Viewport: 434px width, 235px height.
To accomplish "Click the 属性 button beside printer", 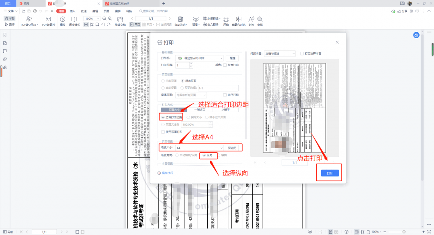I will (x=233, y=58).
